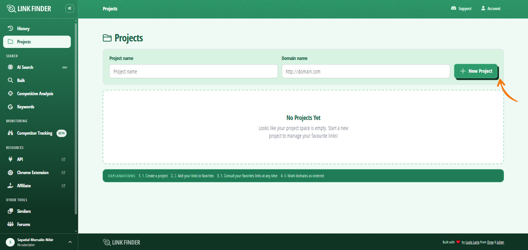
Task: Open Competitive Analysis
Action: click(x=37, y=94)
